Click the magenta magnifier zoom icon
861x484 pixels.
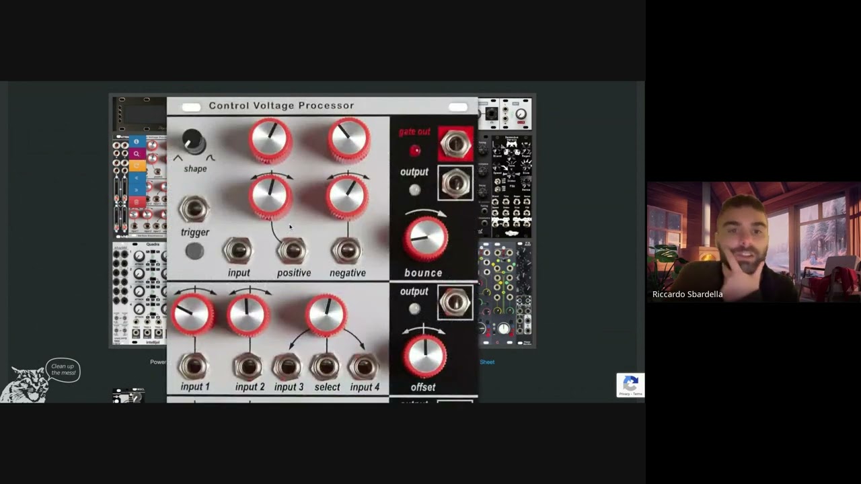(x=137, y=154)
